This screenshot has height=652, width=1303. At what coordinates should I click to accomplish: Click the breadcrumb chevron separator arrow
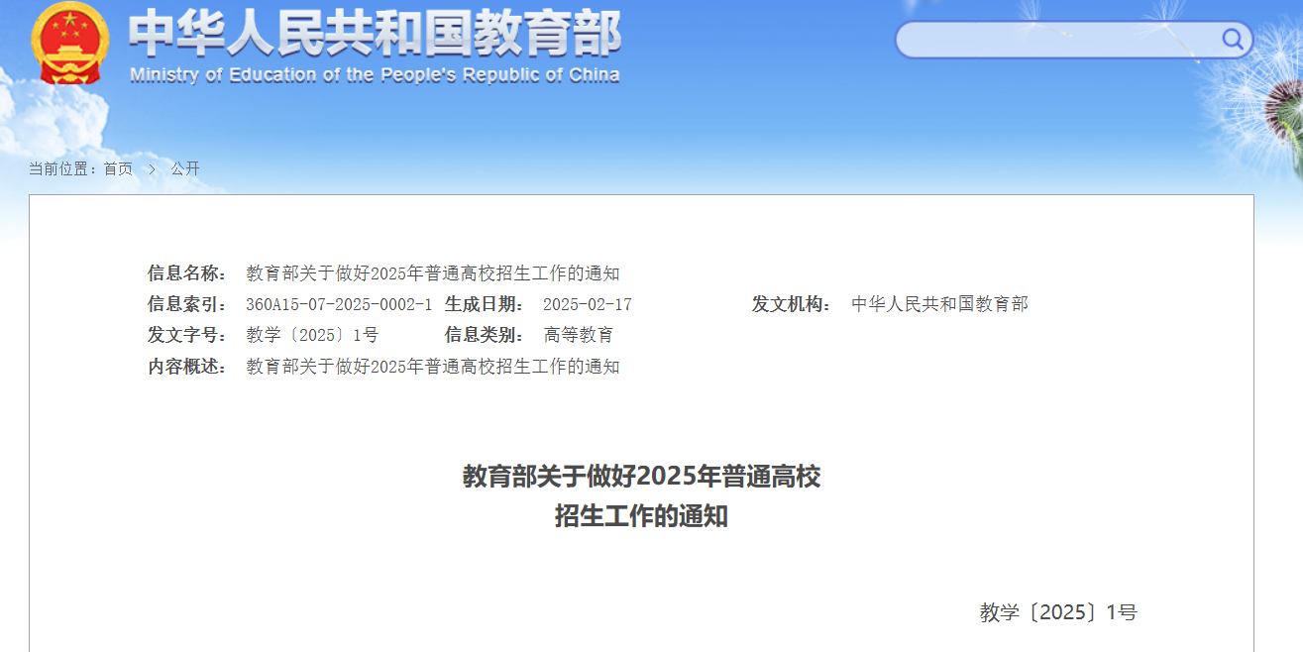pyautogui.click(x=152, y=169)
